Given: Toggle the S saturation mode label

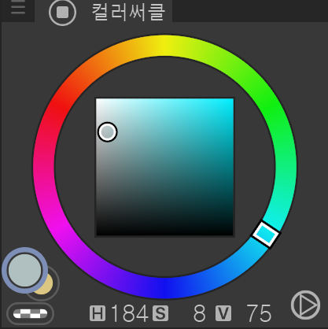Looking at the screenshot, I should (160, 313).
